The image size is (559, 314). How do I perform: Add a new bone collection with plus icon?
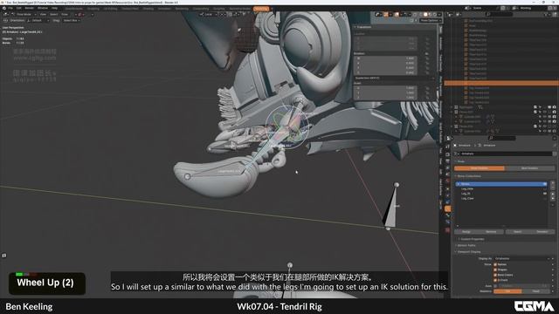click(553, 183)
